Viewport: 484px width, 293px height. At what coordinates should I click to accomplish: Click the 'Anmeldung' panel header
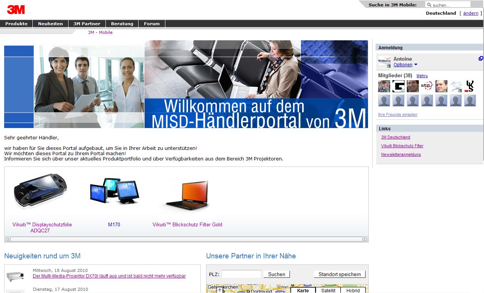point(429,47)
